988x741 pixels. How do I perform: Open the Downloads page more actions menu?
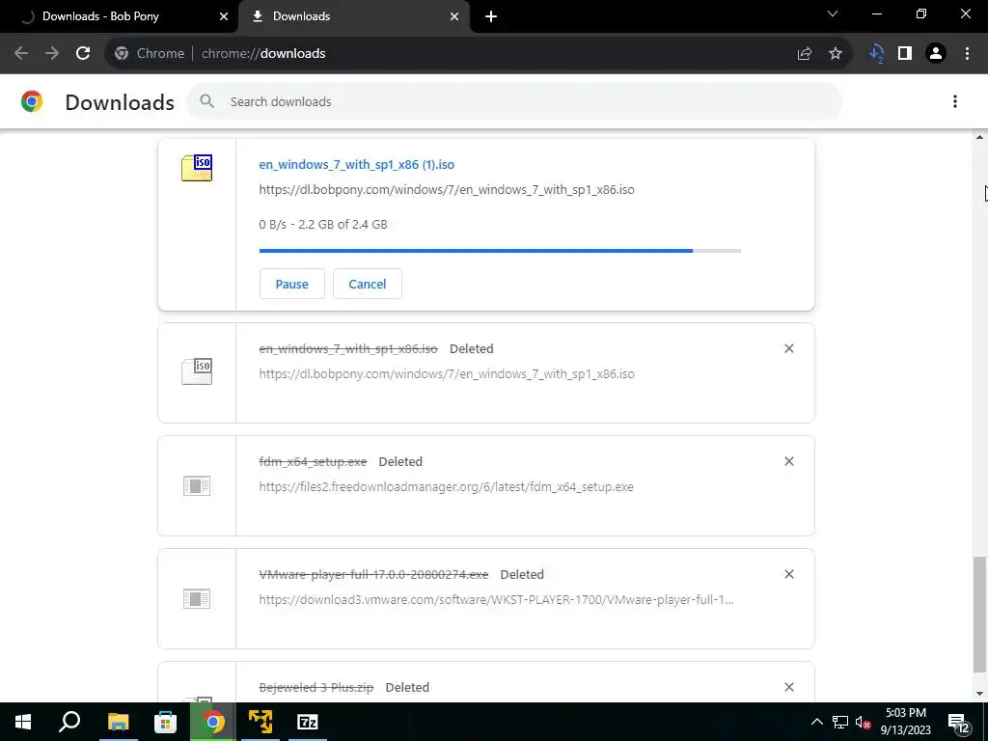pyautogui.click(x=955, y=101)
